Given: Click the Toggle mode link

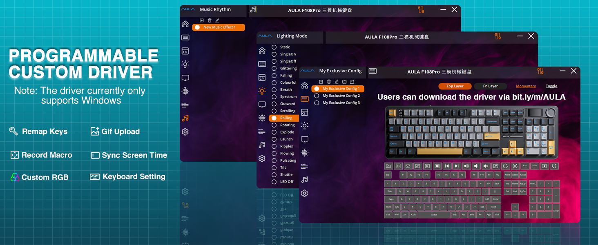Looking at the screenshot, I should (x=551, y=86).
